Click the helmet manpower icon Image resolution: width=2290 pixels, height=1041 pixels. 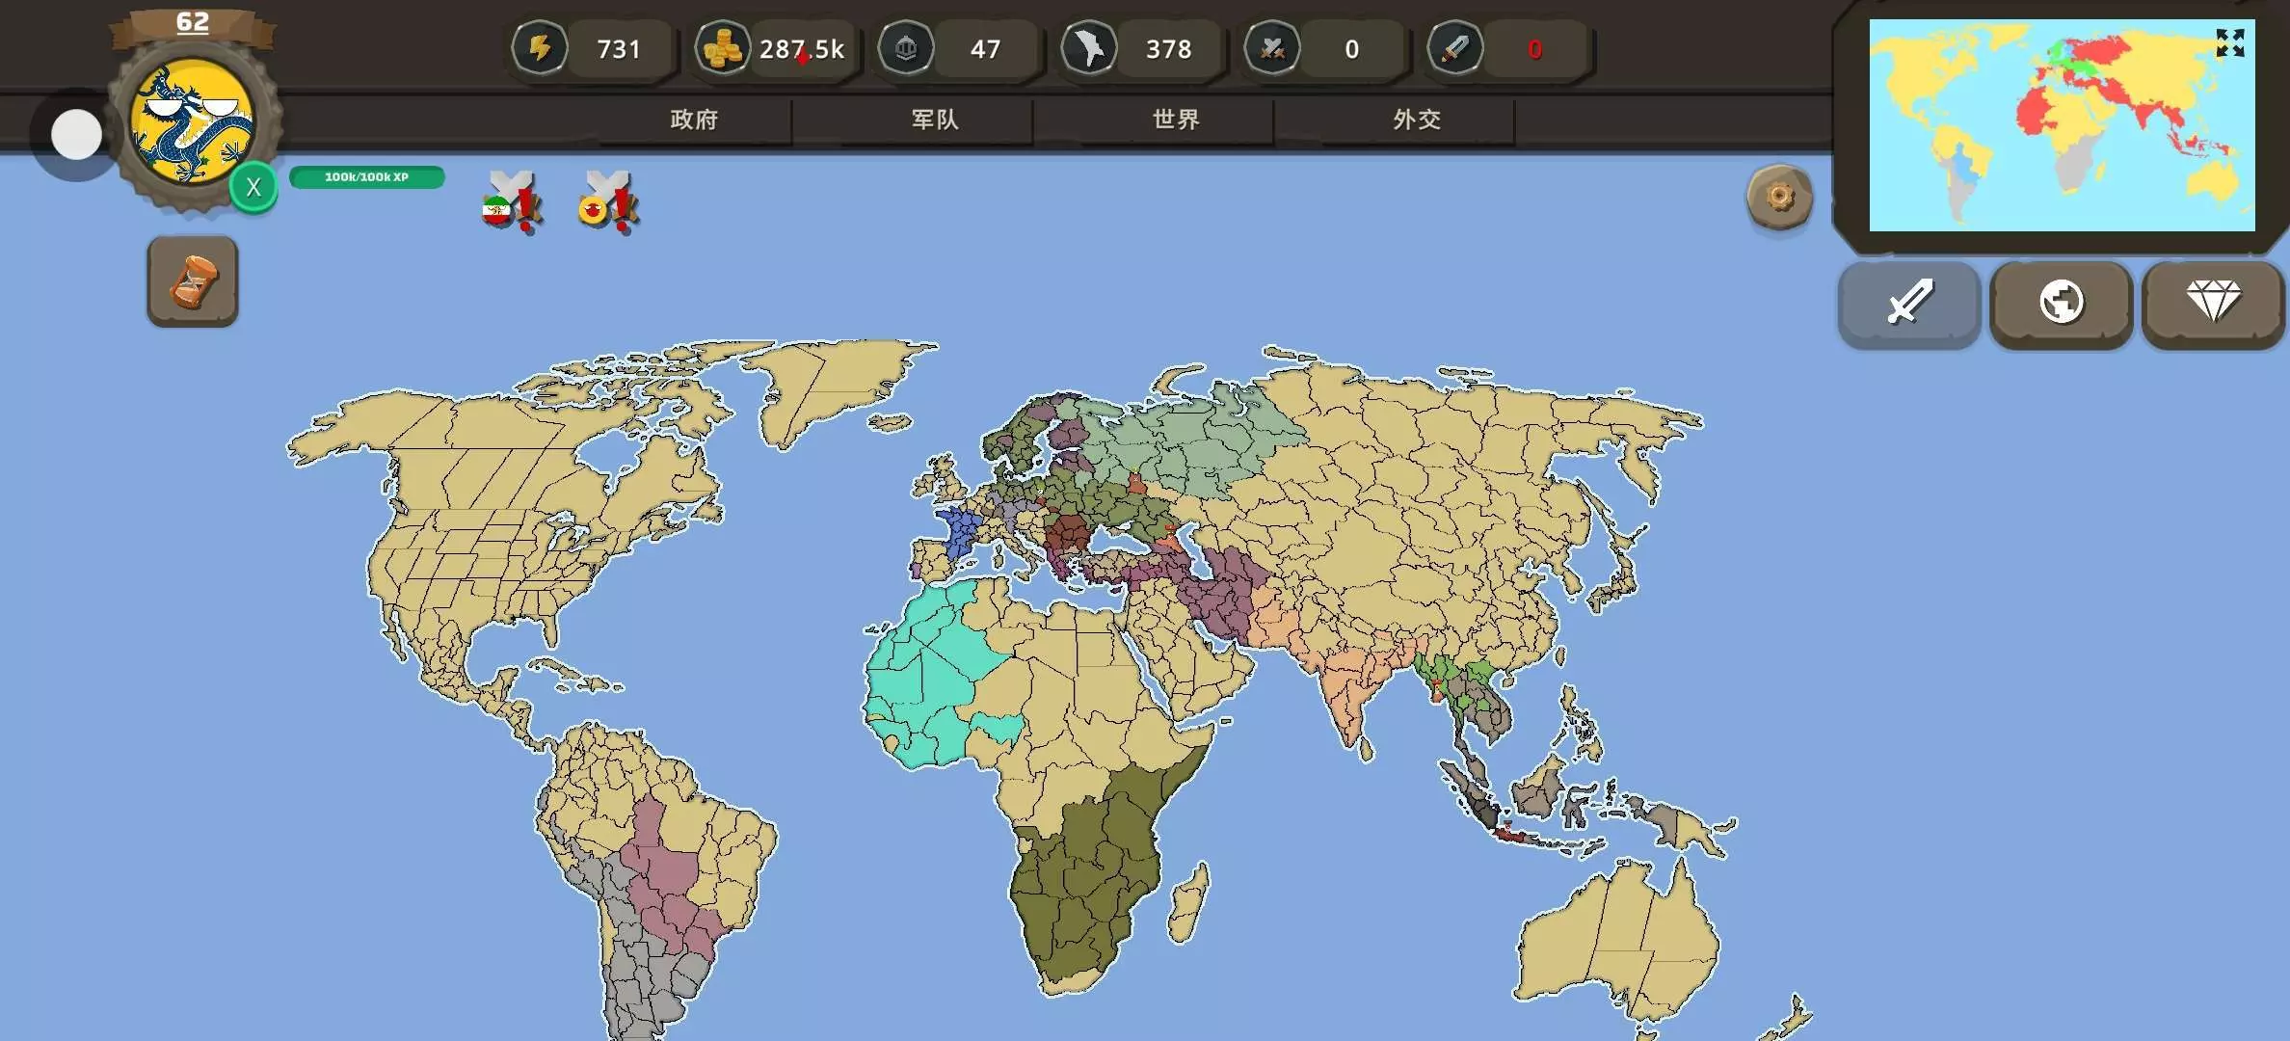(905, 48)
